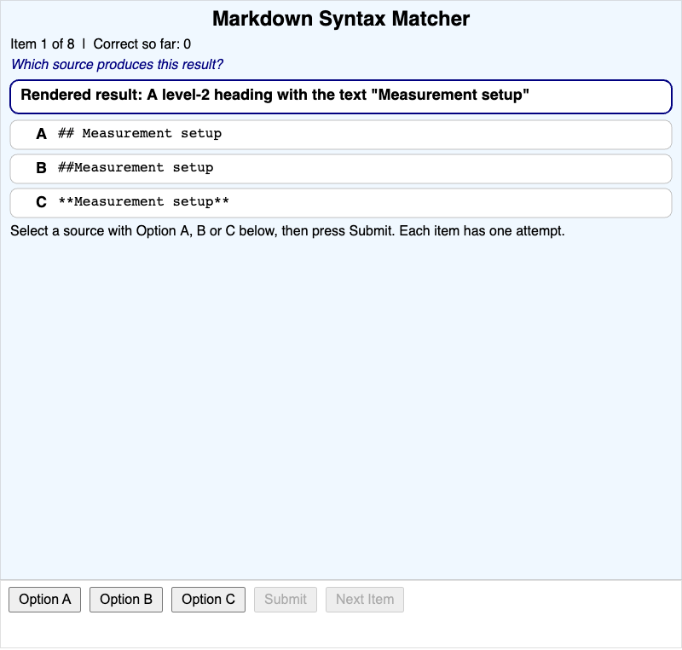Click source row B '##Measurement setup'

click(341, 169)
